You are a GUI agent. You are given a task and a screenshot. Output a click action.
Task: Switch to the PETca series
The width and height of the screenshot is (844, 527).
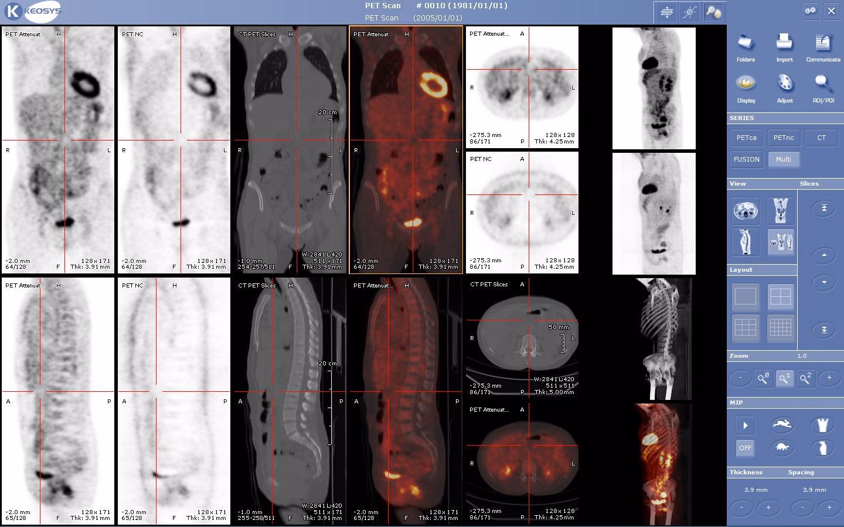point(746,138)
